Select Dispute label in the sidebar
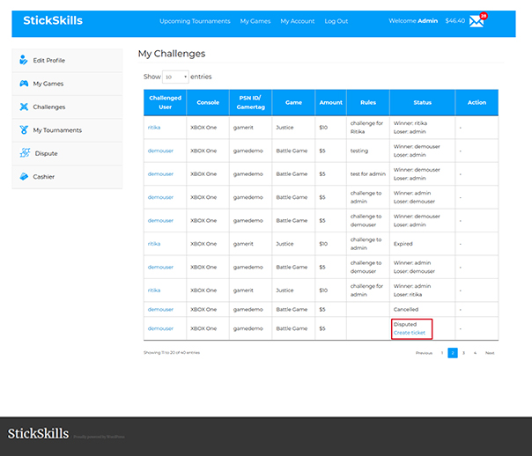This screenshot has height=456, width=532. (46, 153)
